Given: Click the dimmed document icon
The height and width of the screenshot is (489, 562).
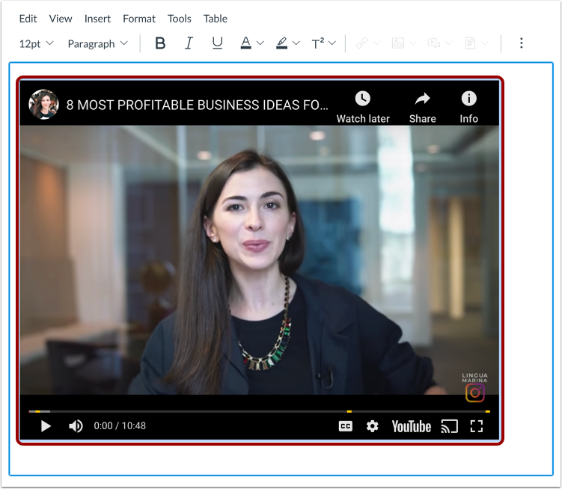Looking at the screenshot, I should [470, 43].
